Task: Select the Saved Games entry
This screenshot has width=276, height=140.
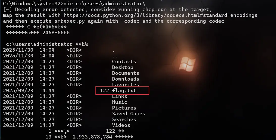Action: point(129,114)
